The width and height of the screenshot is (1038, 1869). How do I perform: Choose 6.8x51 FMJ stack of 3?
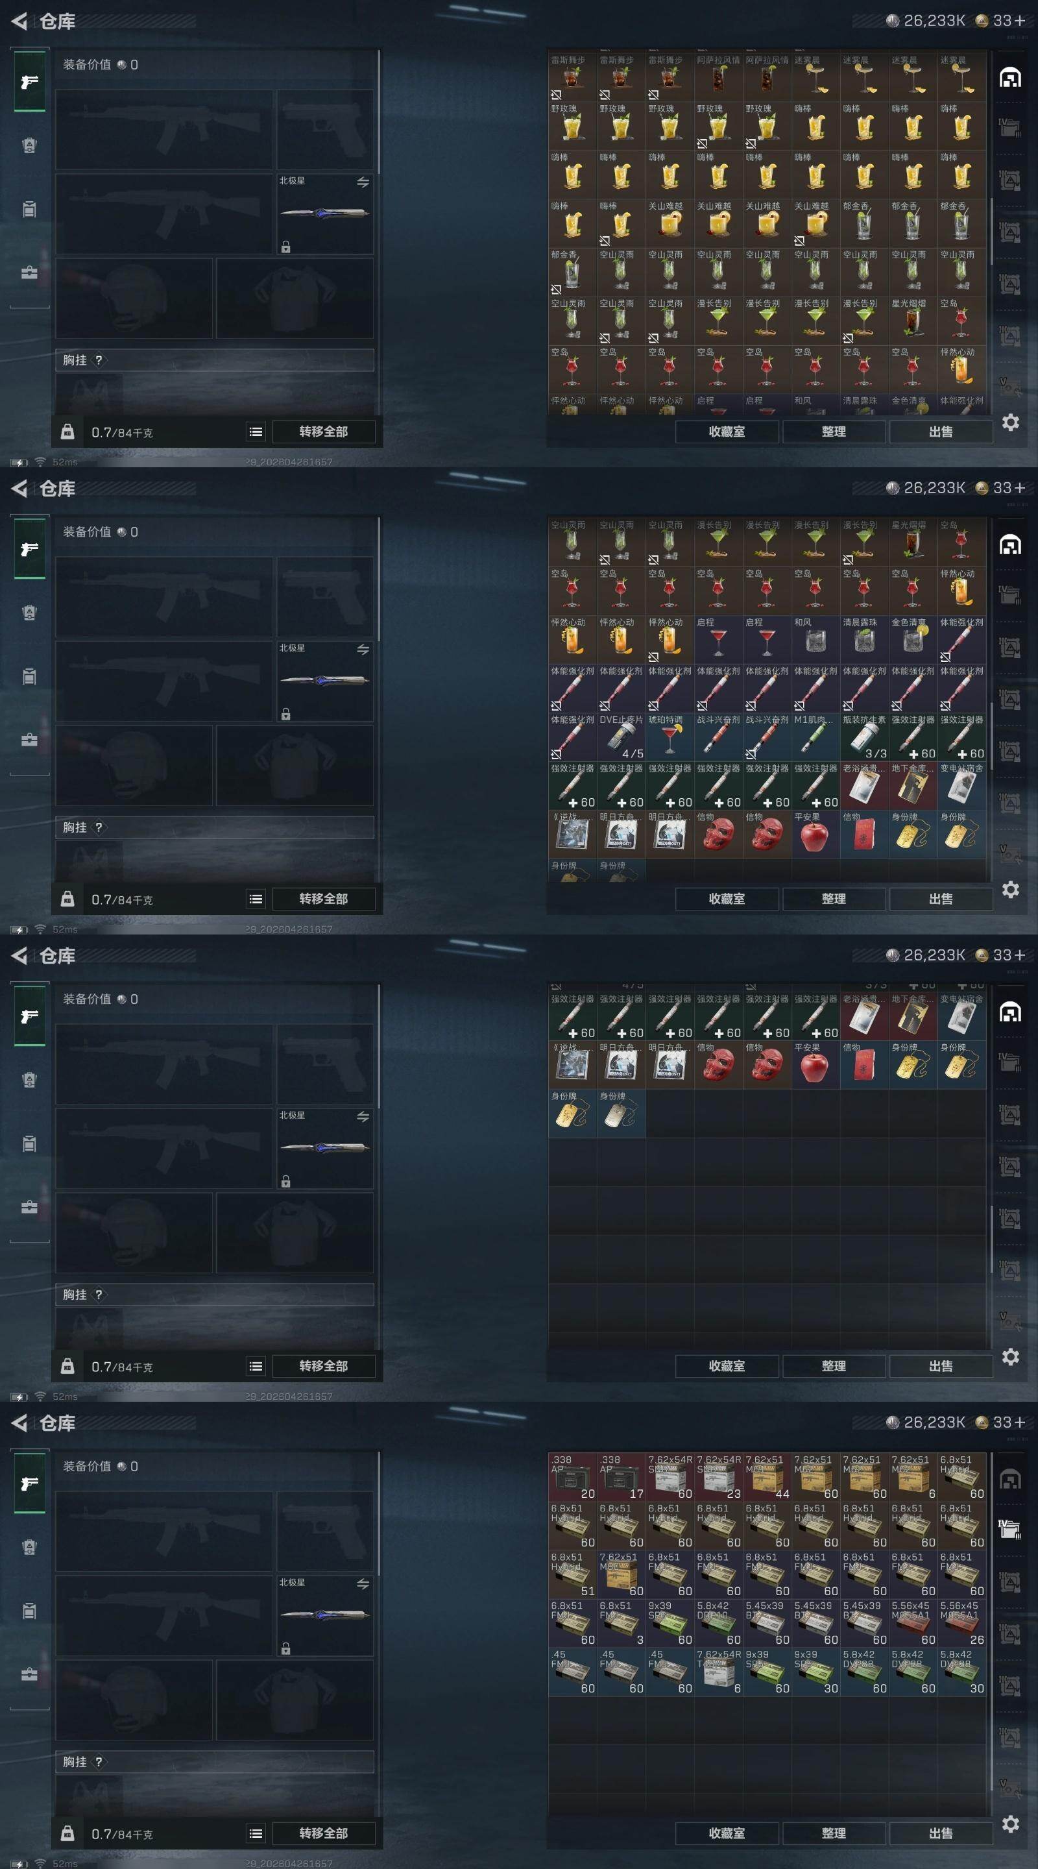tap(621, 1622)
